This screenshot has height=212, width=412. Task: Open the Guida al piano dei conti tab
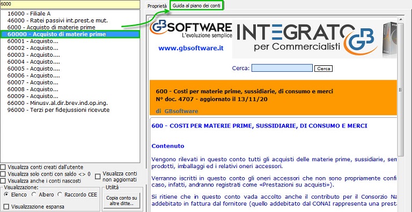pyautogui.click(x=197, y=5)
